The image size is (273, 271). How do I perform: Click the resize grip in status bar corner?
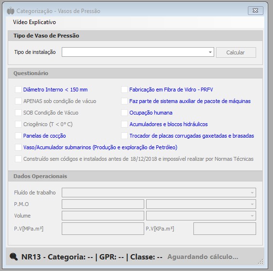click(261, 262)
